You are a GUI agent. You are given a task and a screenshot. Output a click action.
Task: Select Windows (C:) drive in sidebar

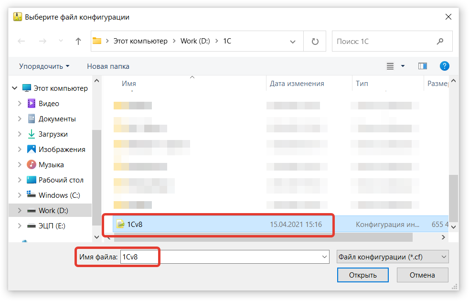pos(59,195)
